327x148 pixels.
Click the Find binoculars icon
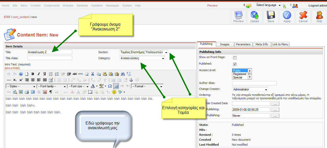pos(123,74)
